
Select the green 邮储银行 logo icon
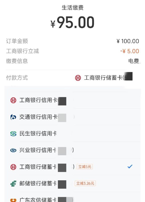pos(13,183)
